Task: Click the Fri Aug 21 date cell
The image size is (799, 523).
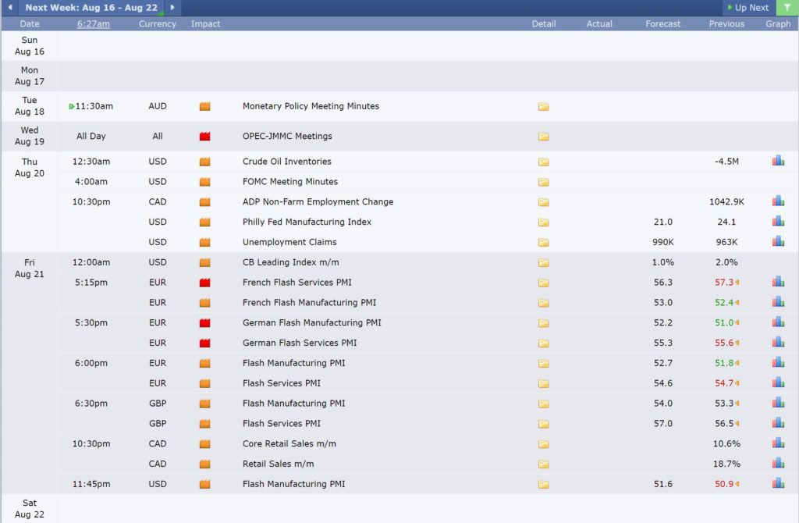Action: (30, 268)
